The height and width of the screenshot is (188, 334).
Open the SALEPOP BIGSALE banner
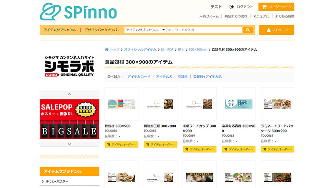point(69,119)
